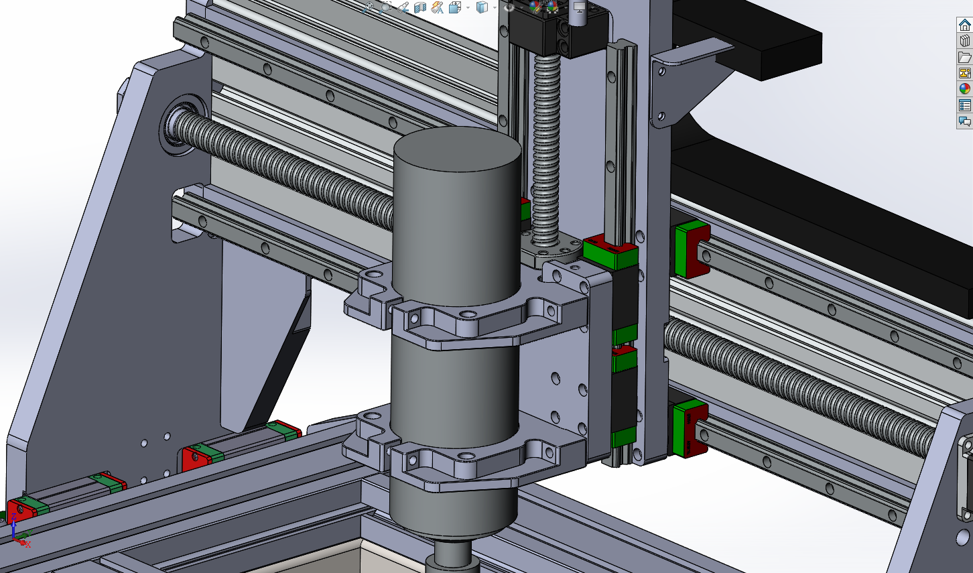Toggle the Hide/Show Items eye icon
Viewport: 973px width, 573px height.
pos(509,7)
